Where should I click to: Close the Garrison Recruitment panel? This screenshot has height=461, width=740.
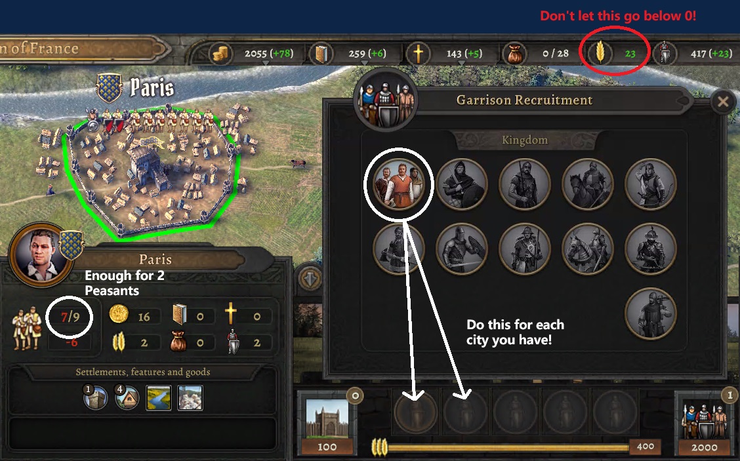click(x=722, y=102)
